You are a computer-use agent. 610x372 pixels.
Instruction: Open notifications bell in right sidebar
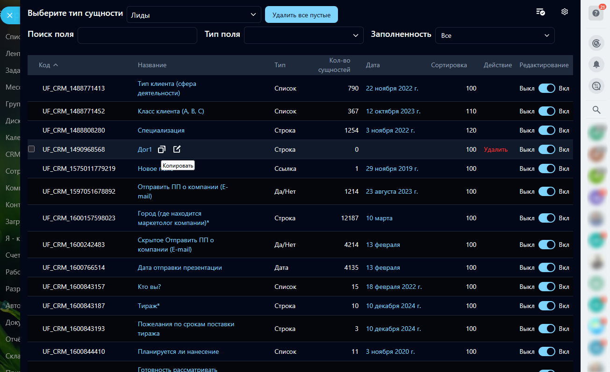click(596, 65)
